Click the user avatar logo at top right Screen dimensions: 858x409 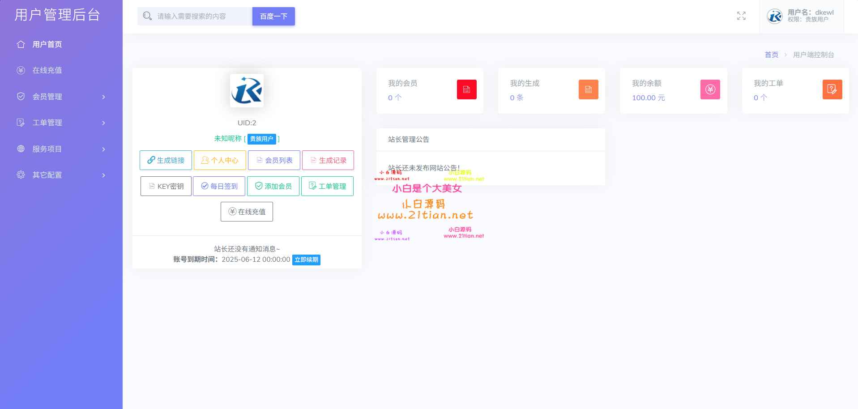pyautogui.click(x=774, y=16)
